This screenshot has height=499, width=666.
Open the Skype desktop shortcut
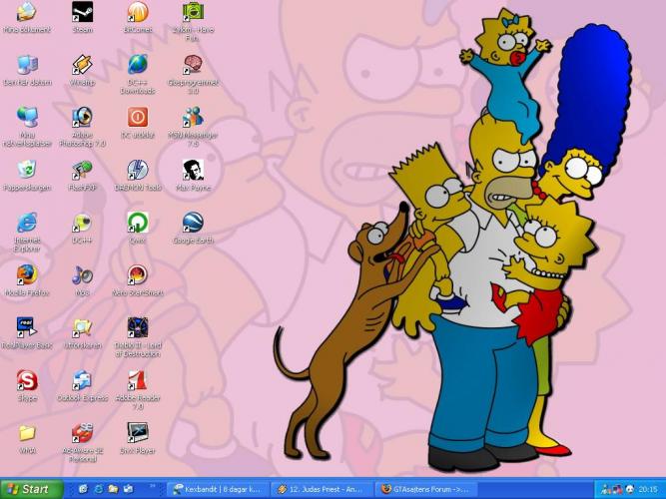coord(27,380)
